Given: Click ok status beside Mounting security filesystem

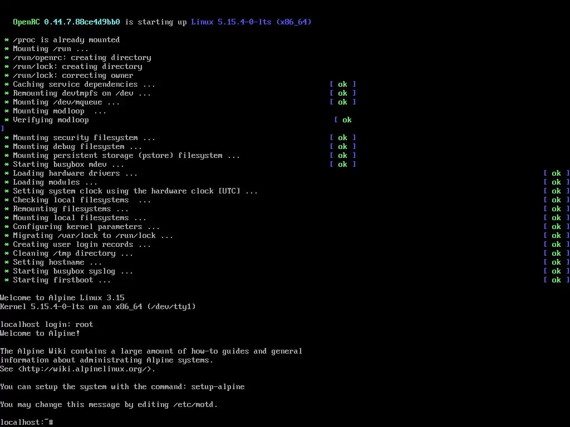Looking at the screenshot, I should coord(342,138).
